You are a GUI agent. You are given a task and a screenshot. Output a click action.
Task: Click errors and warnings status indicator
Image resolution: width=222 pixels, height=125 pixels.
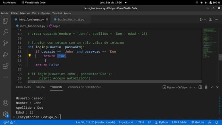coord(9,122)
